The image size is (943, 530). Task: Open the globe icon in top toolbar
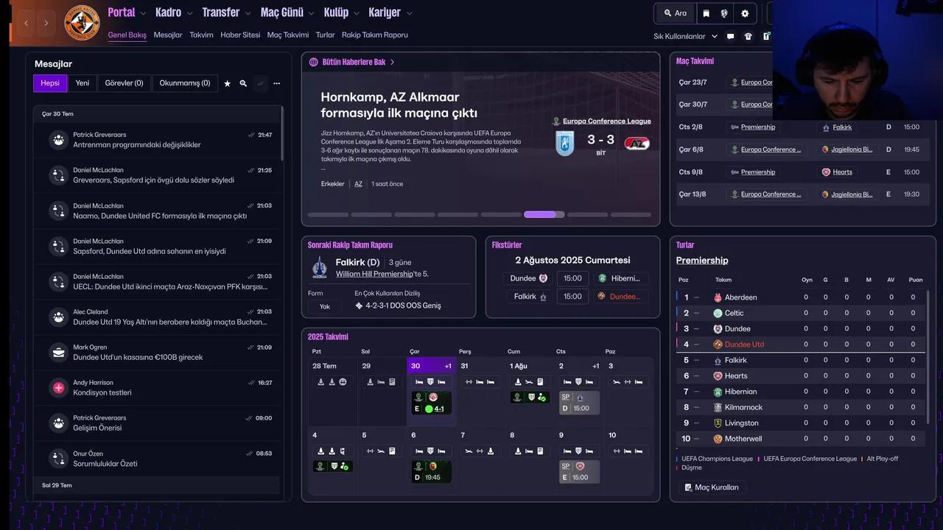pos(725,13)
